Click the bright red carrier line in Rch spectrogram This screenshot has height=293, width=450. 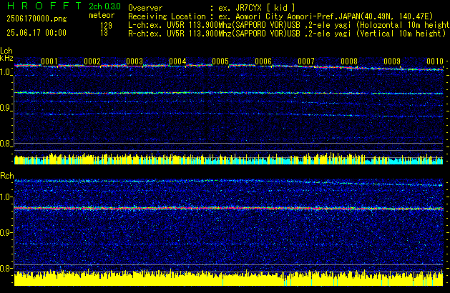click(229, 208)
